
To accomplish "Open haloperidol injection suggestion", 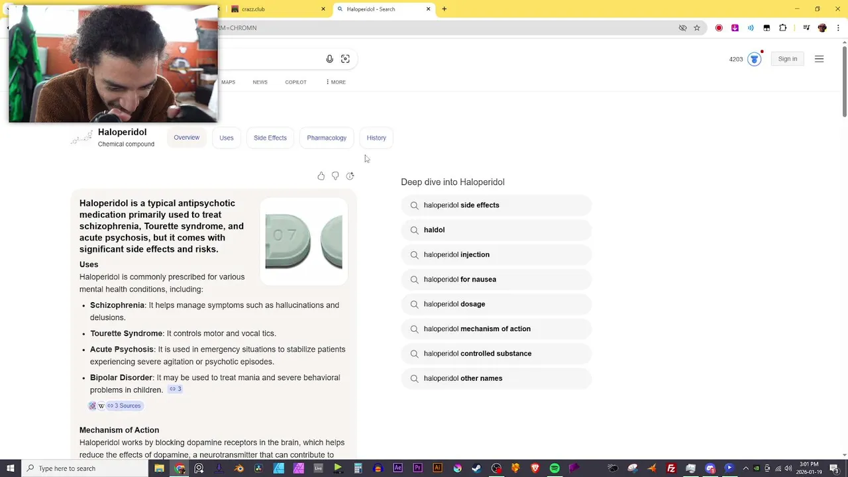I will [496, 254].
